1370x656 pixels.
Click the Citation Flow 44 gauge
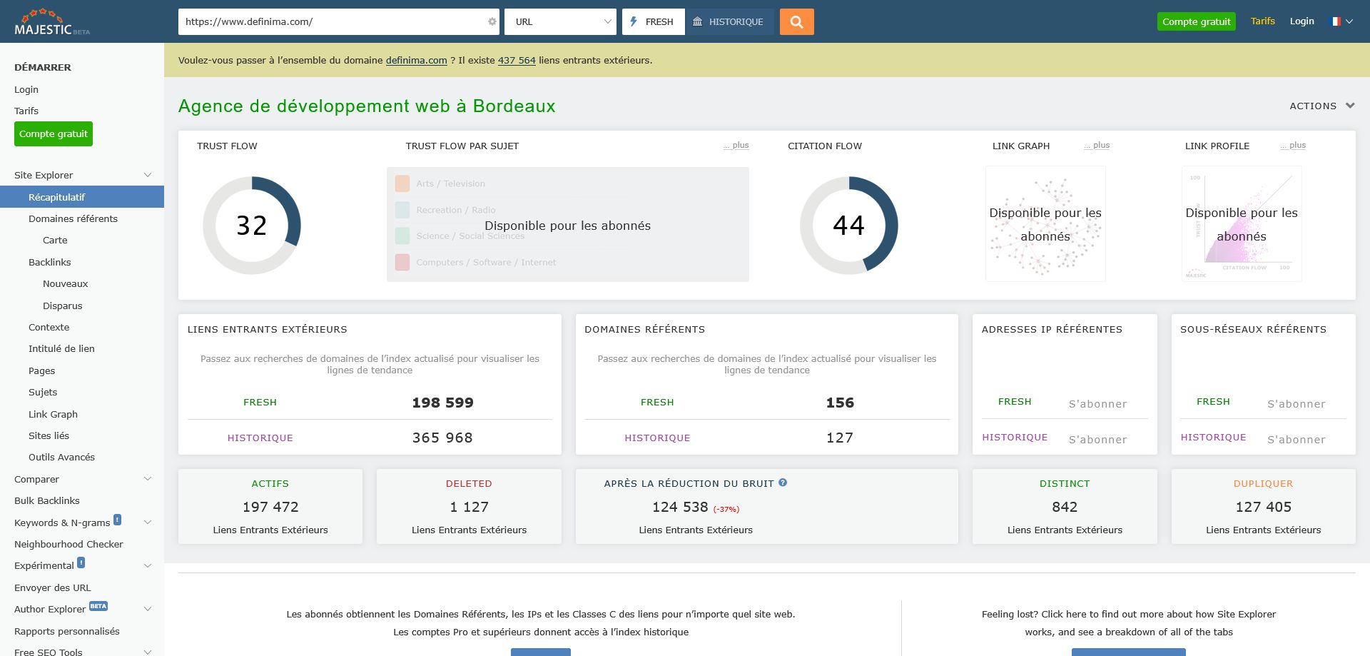848,226
